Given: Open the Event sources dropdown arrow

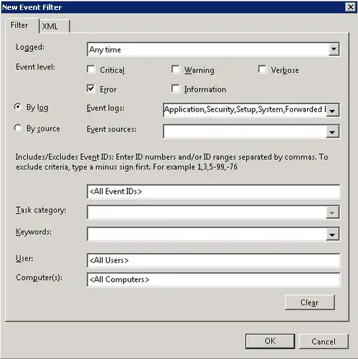Looking at the screenshot, I should pos(332,132).
